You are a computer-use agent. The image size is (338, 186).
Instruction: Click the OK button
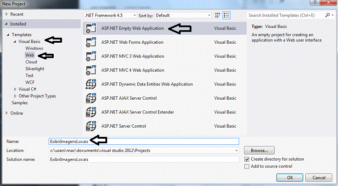click(x=290, y=178)
